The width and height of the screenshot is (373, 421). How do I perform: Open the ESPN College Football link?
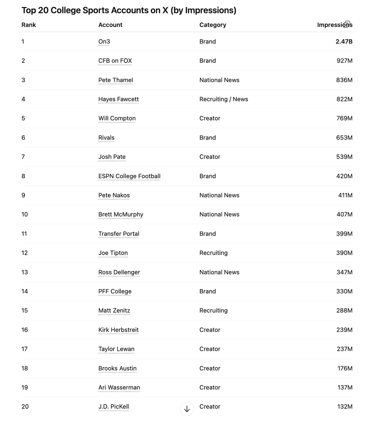pos(129,176)
